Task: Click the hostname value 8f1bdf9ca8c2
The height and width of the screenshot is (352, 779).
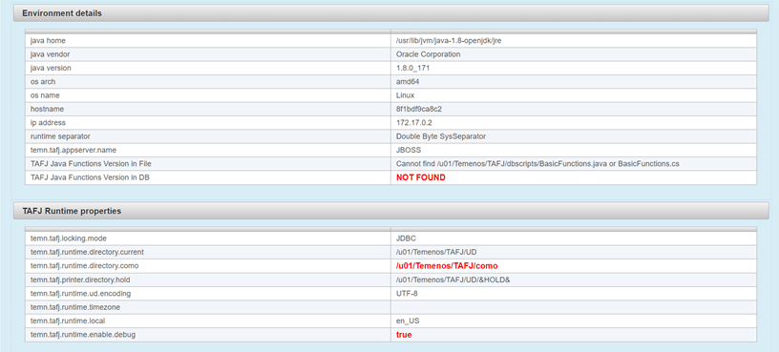Action: (x=416, y=109)
